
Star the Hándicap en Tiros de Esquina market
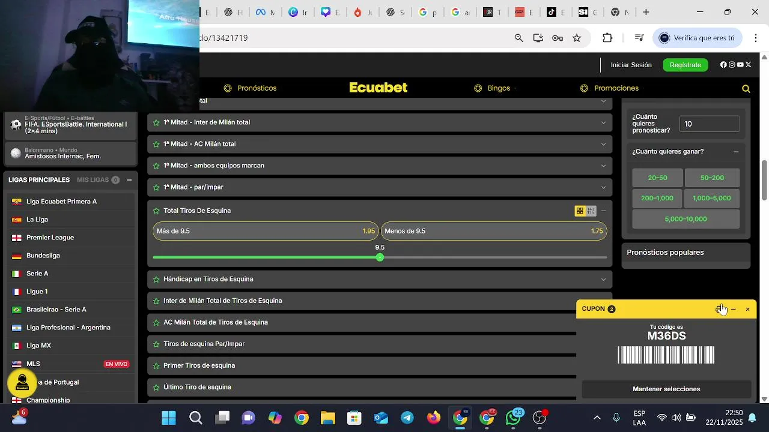click(156, 279)
